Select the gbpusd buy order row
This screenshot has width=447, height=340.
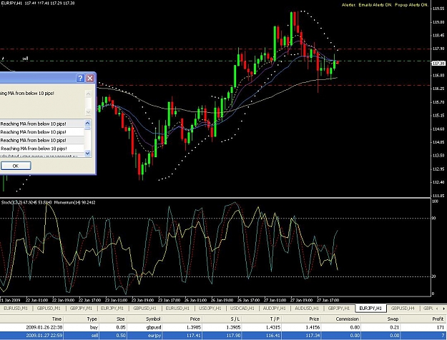223,327
